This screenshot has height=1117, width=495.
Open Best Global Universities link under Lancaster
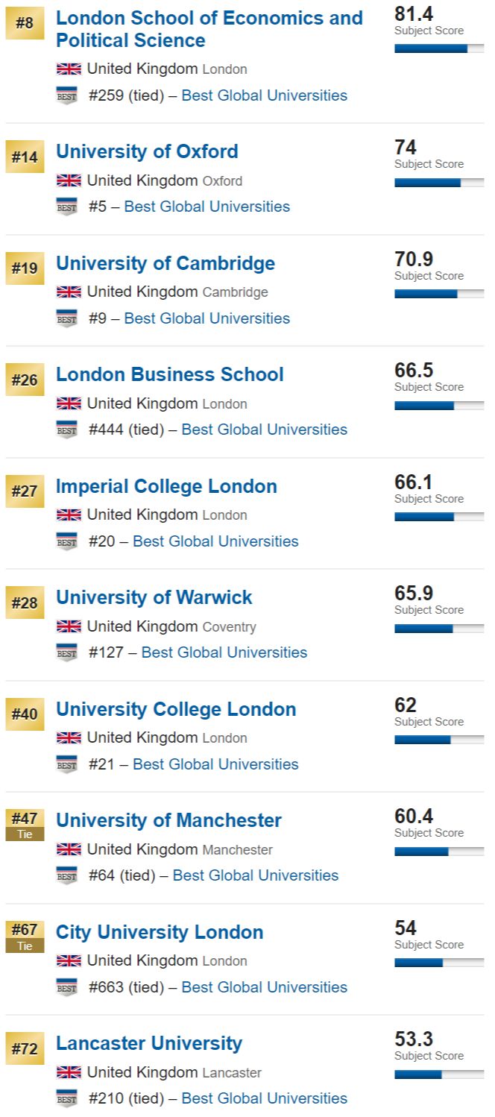point(265,1098)
